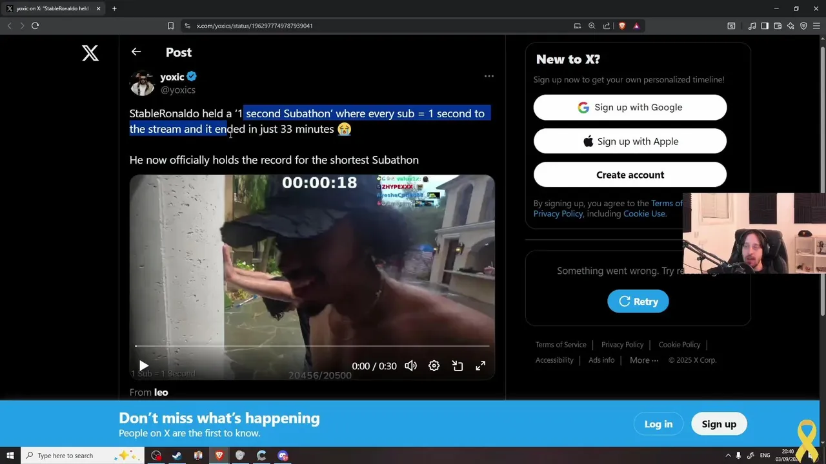The width and height of the screenshot is (826, 464).
Task: Open video settings gear icon
Action: coord(434,366)
